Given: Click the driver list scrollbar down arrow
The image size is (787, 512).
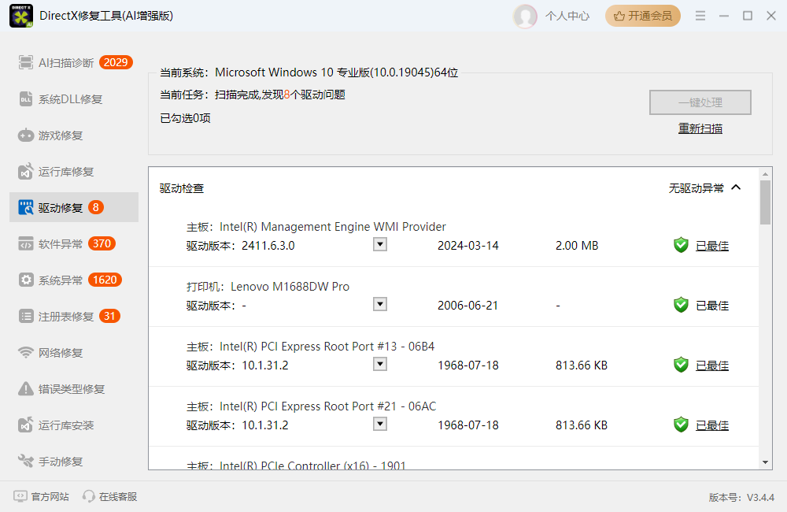Looking at the screenshot, I should point(765,462).
